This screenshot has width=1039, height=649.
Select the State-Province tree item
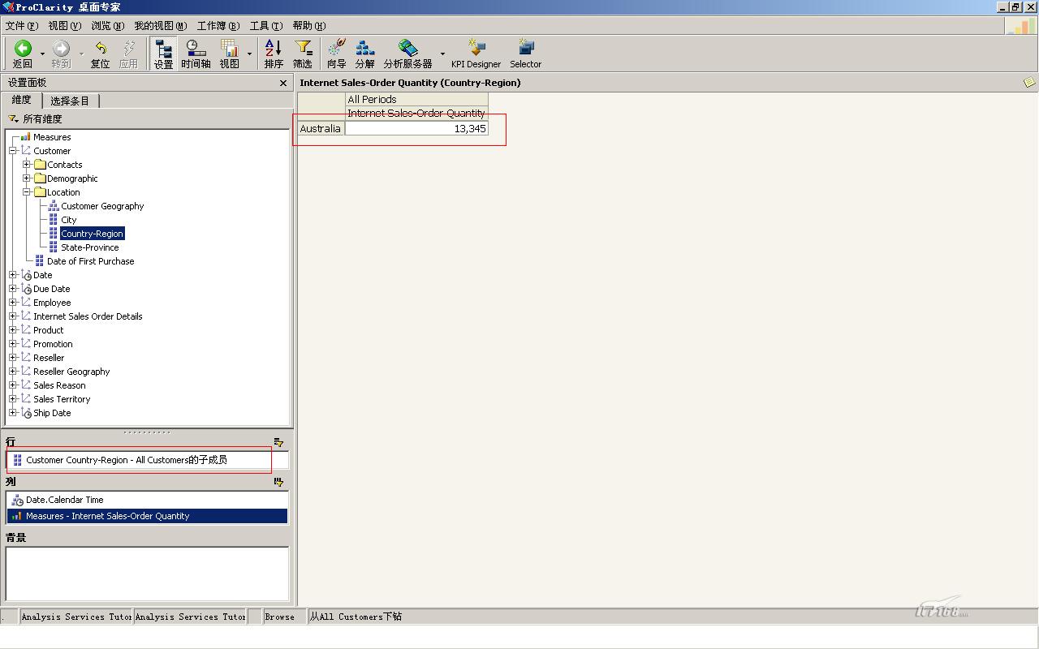pyautogui.click(x=90, y=247)
